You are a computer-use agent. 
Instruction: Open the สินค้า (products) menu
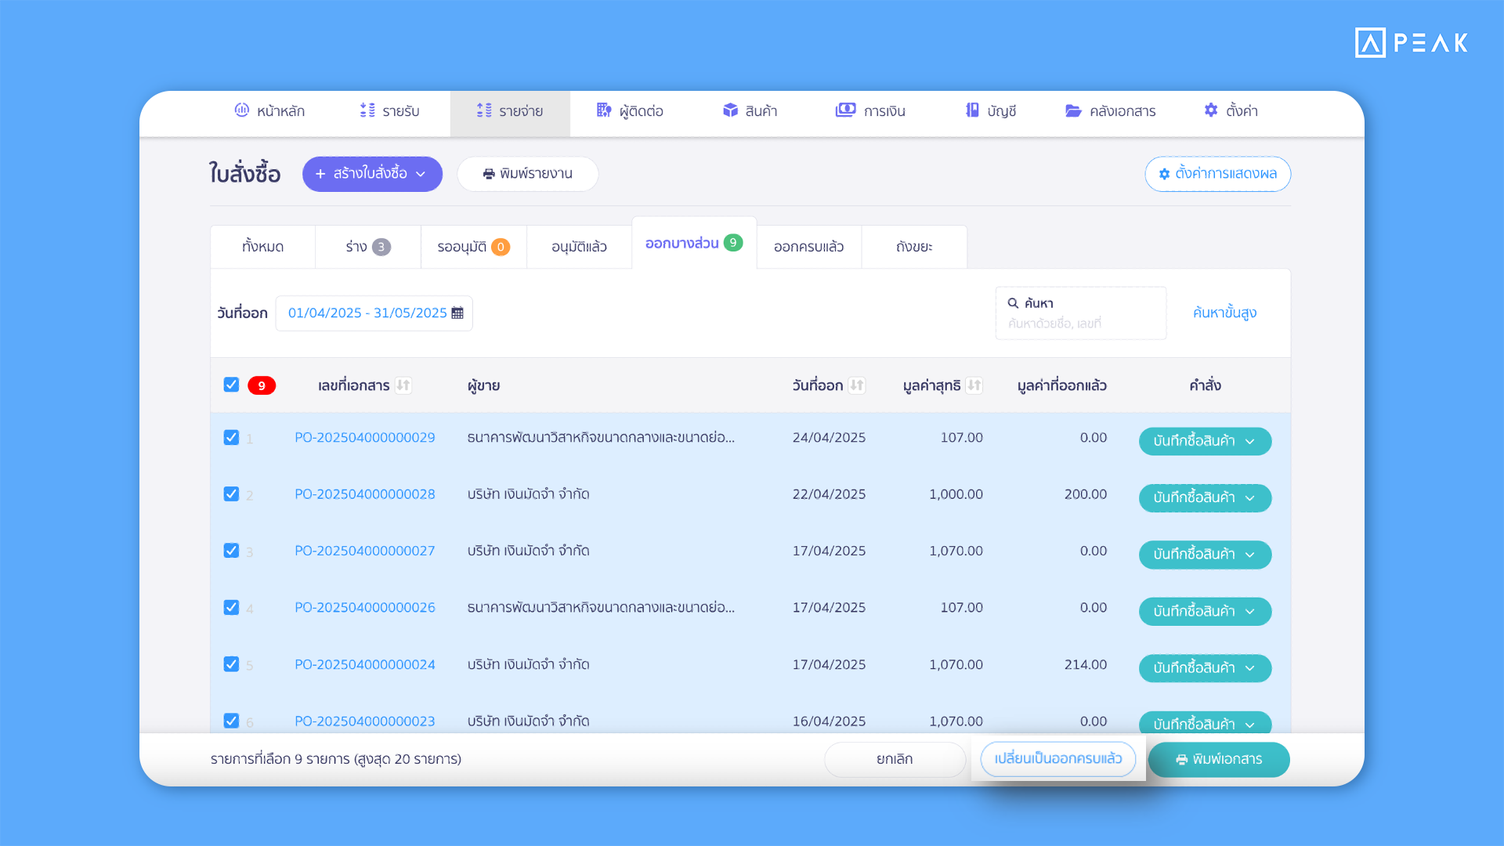coord(750,111)
